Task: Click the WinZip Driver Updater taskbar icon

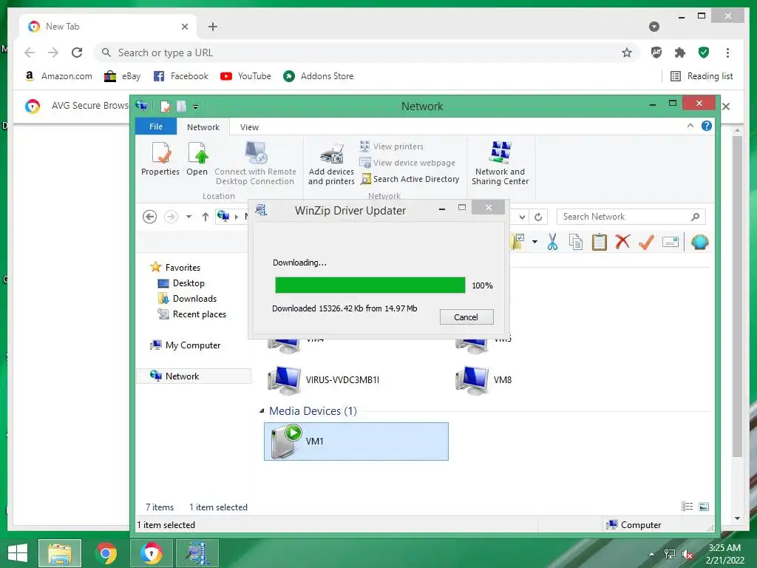Action: click(198, 553)
